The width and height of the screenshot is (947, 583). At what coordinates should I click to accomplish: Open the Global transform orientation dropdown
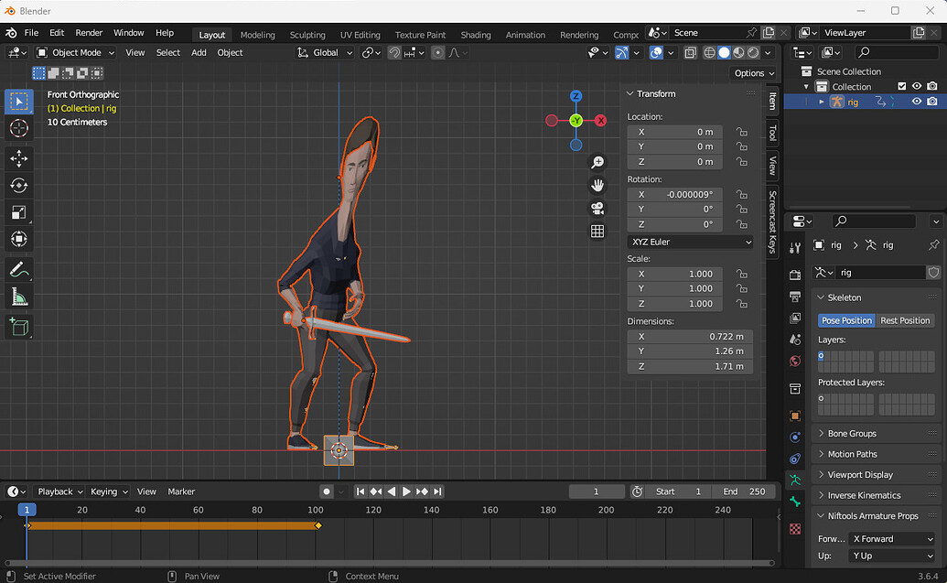point(325,52)
